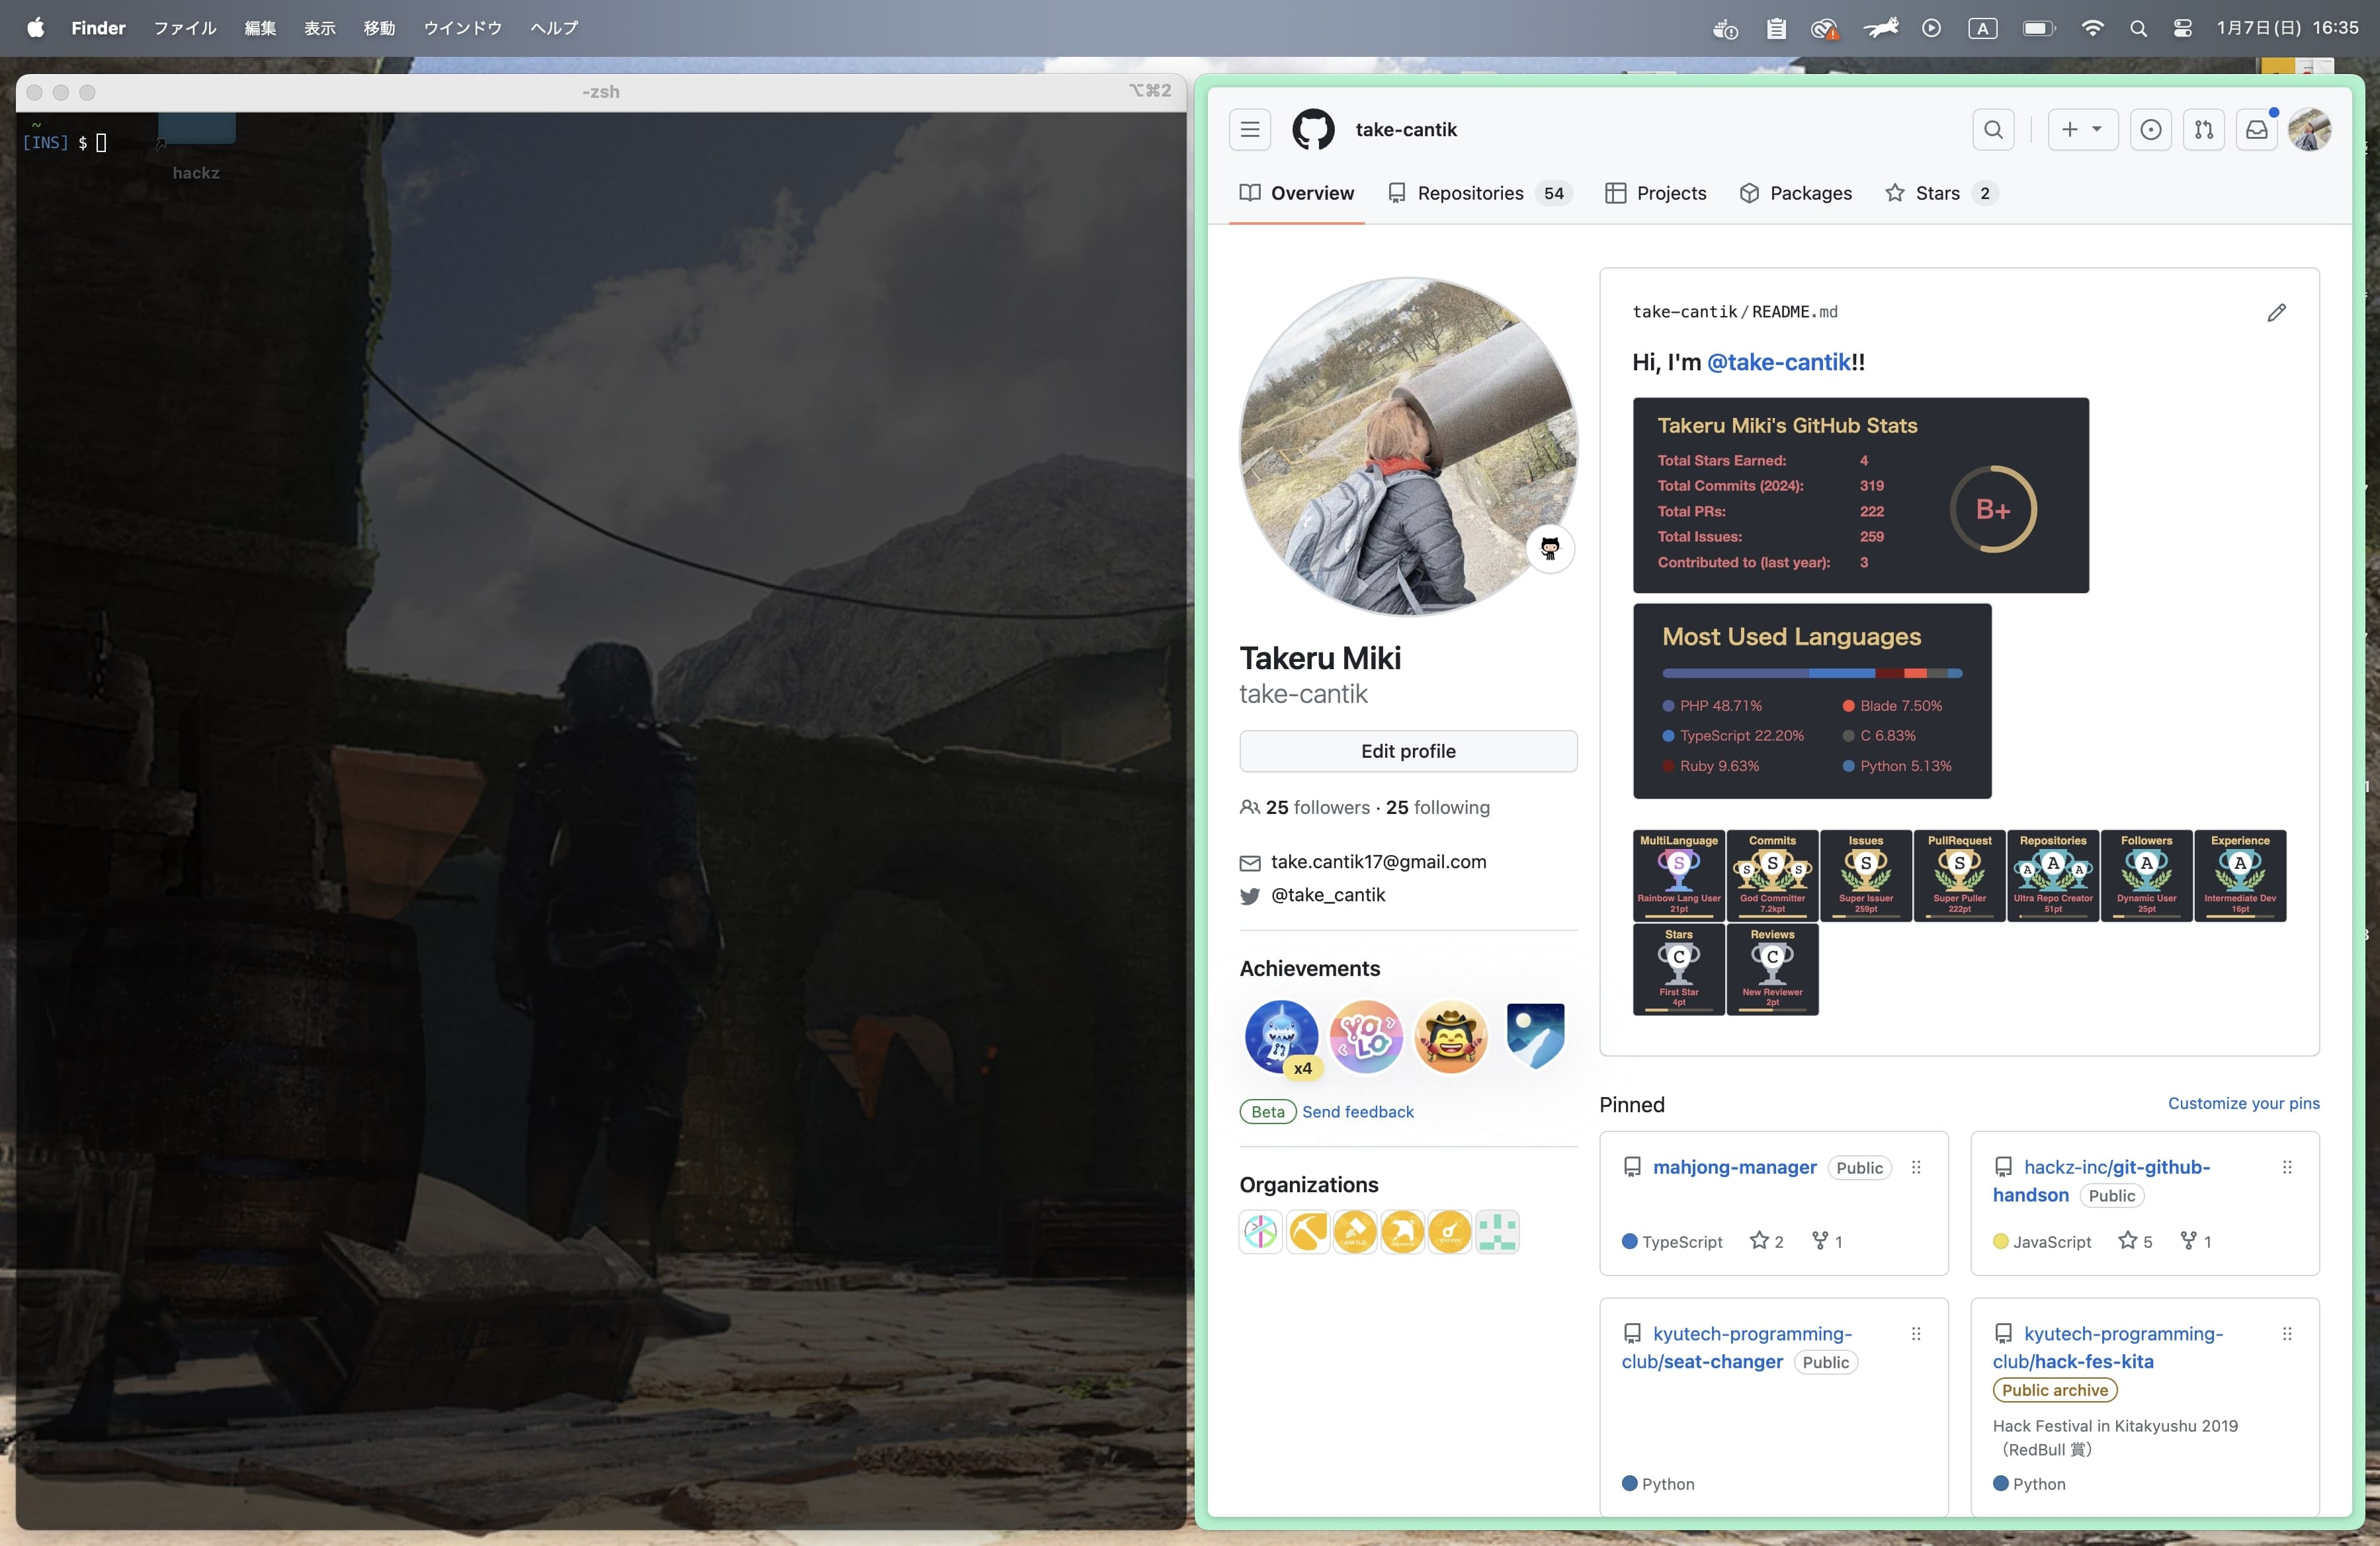Open the GitHub hamburger navigation menu
This screenshot has height=1546, width=2380.
(1249, 130)
